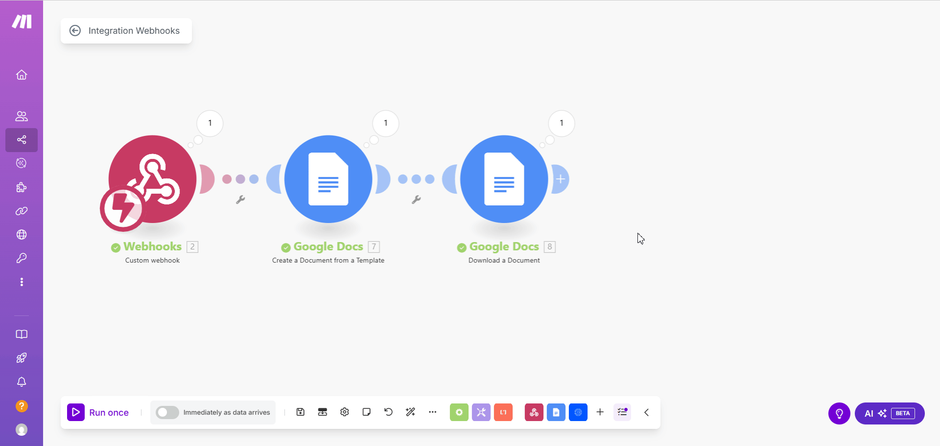Image resolution: width=940 pixels, height=446 pixels.
Task: Open Resource hub book icon
Action: coord(22,334)
